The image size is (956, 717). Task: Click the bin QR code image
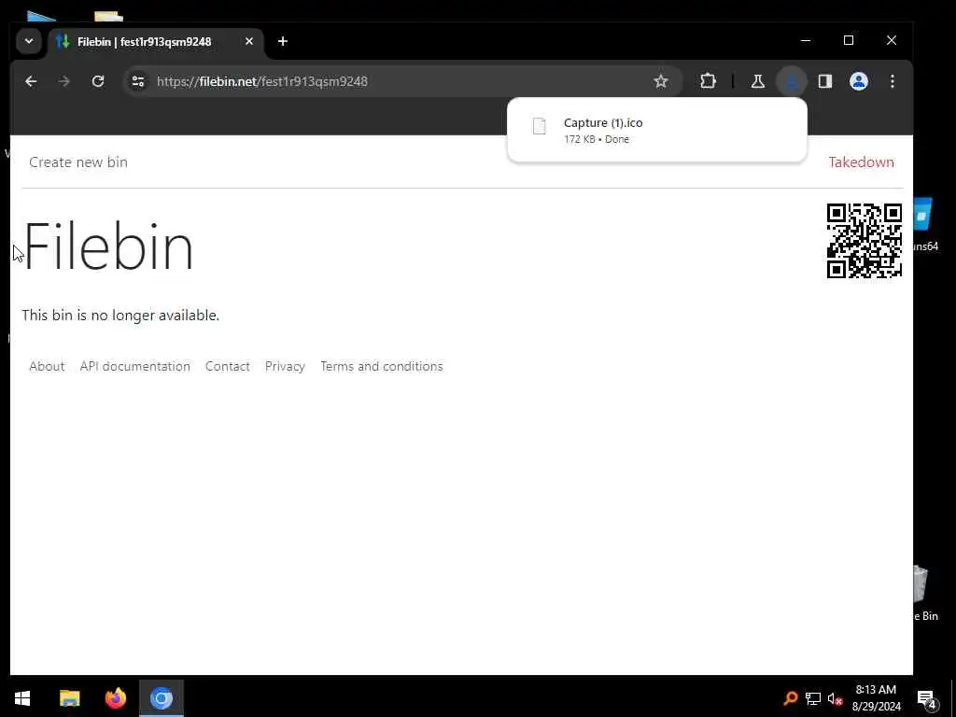click(864, 241)
